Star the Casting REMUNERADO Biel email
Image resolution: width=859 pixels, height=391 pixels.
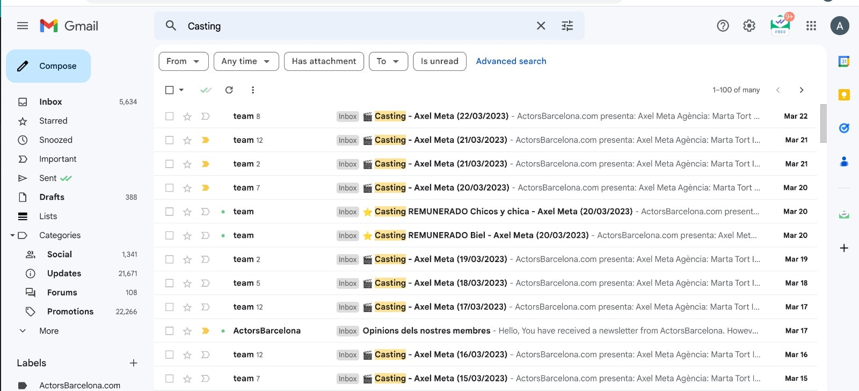coord(187,236)
